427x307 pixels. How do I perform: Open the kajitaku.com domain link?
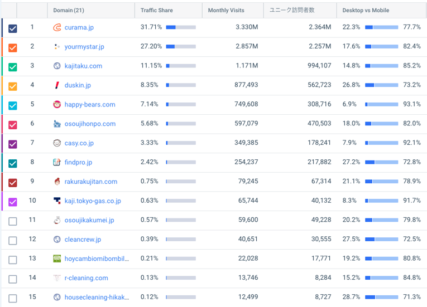tap(83, 66)
